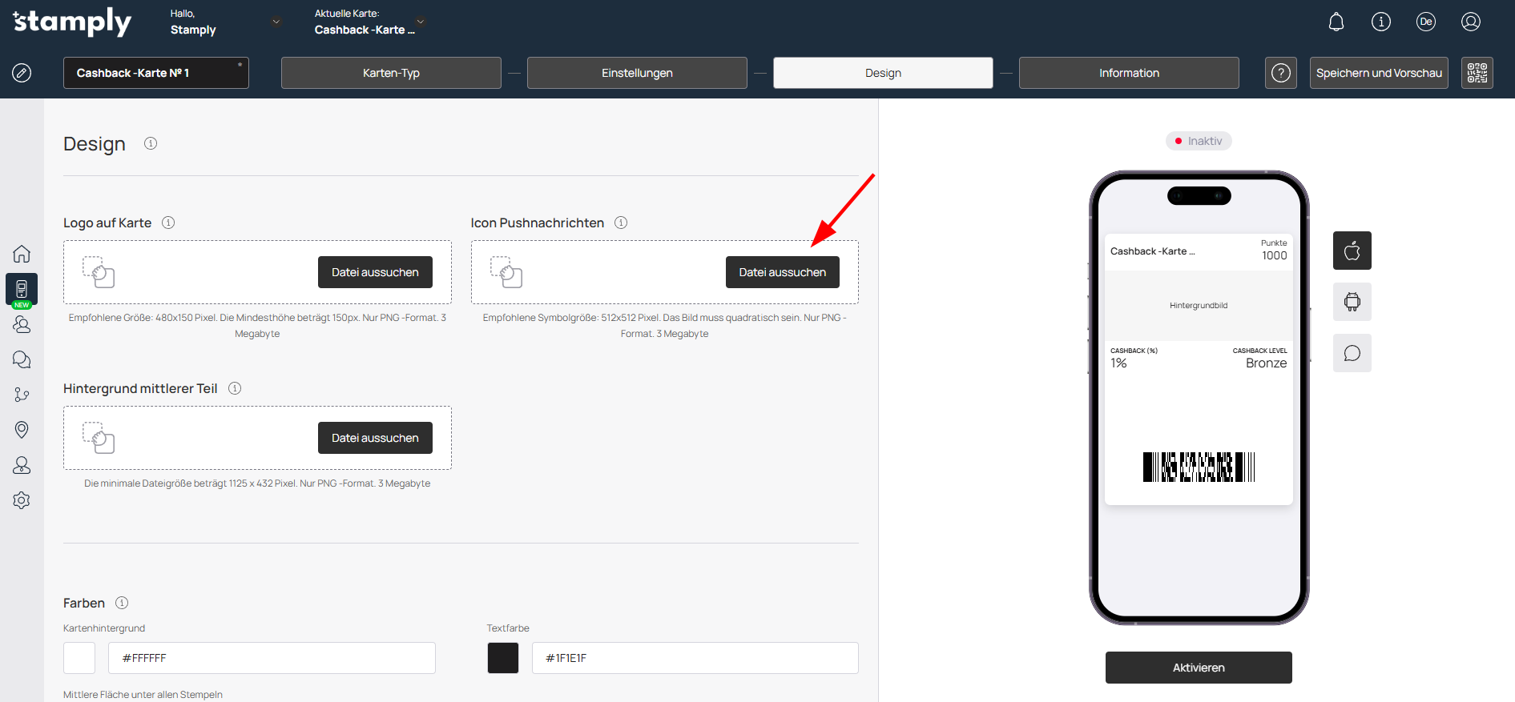Screen dimensions: 1515x702
Task: Open the De language selector
Action: 1425,22
